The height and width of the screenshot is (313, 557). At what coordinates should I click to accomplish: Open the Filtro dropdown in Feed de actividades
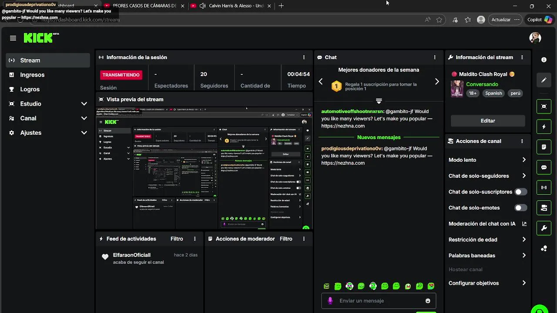tap(177, 239)
